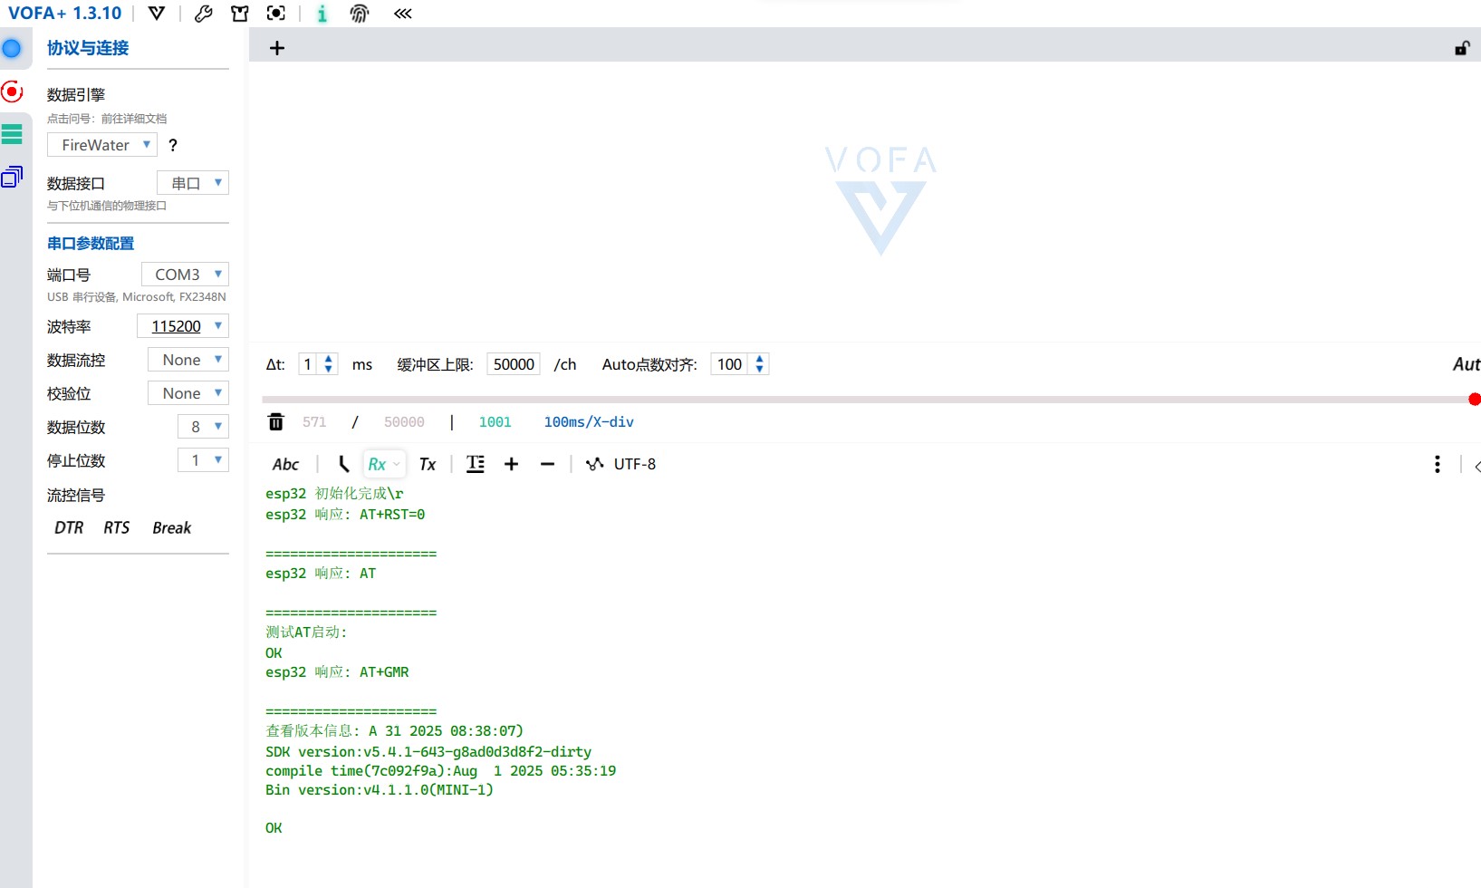The height and width of the screenshot is (888, 1481).
Task: Click the question mark for engine docs
Action: [173, 145]
